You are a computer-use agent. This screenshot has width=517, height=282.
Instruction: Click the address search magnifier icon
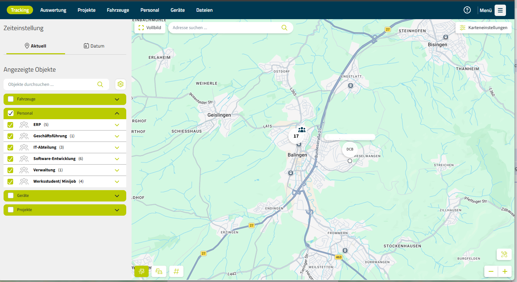(x=284, y=28)
